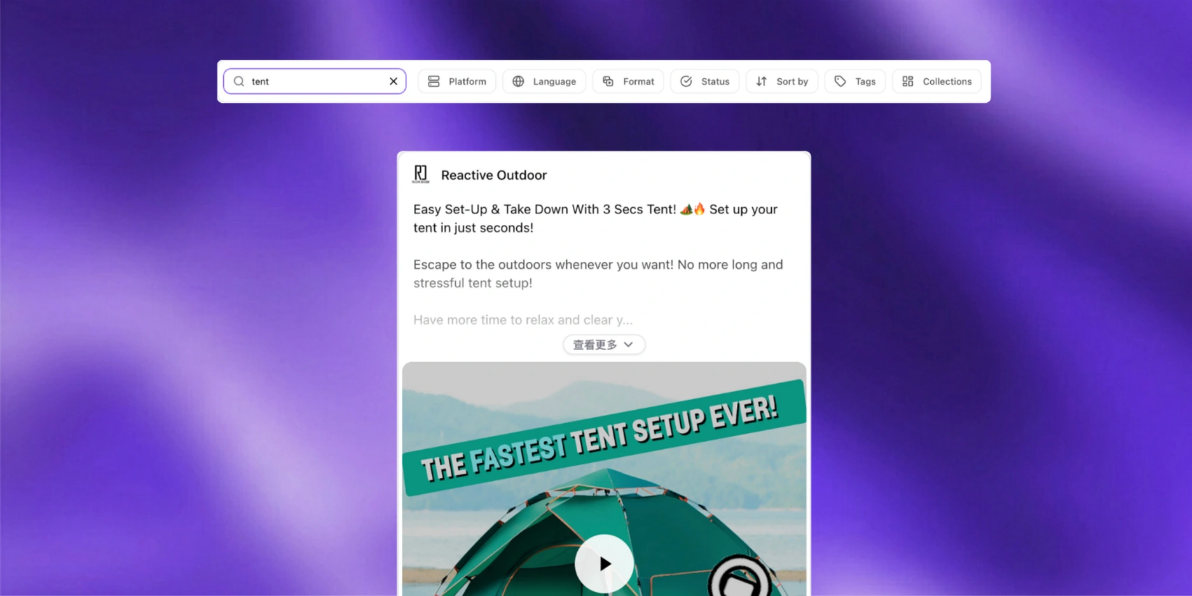The width and height of the screenshot is (1192, 596).
Task: Click the magnifier icon in search box
Action: (x=239, y=81)
